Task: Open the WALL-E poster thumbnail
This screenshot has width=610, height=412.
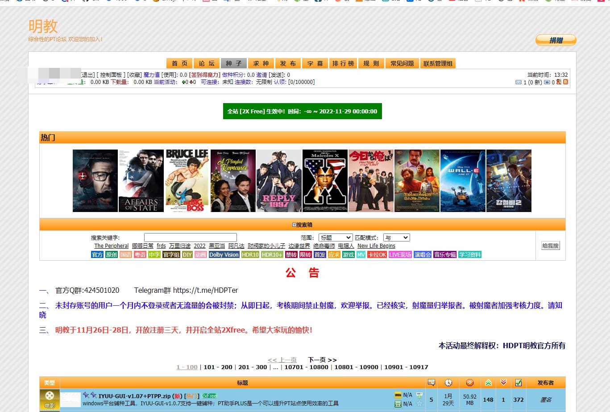Action: point(463,181)
